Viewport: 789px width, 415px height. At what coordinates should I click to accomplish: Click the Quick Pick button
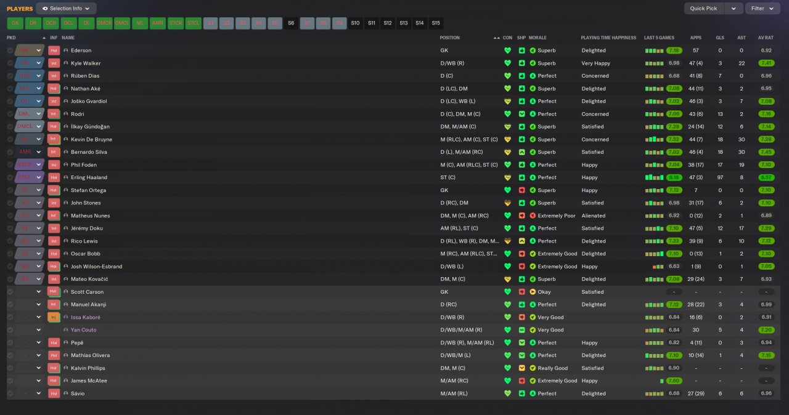click(704, 9)
